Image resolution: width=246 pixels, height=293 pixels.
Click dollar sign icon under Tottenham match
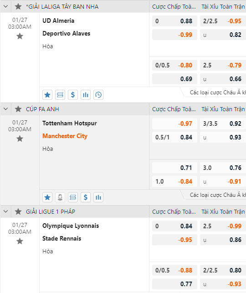click(86, 197)
